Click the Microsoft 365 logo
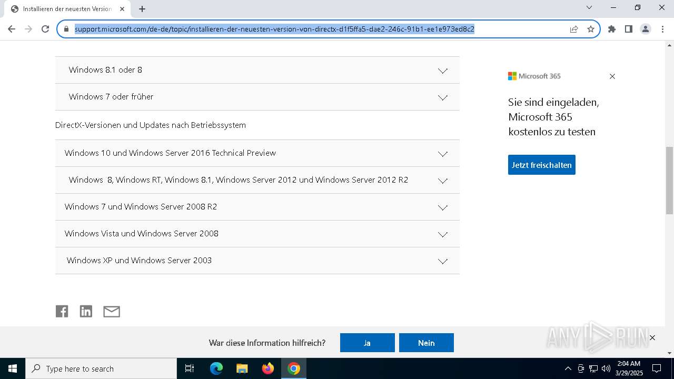 [534, 76]
